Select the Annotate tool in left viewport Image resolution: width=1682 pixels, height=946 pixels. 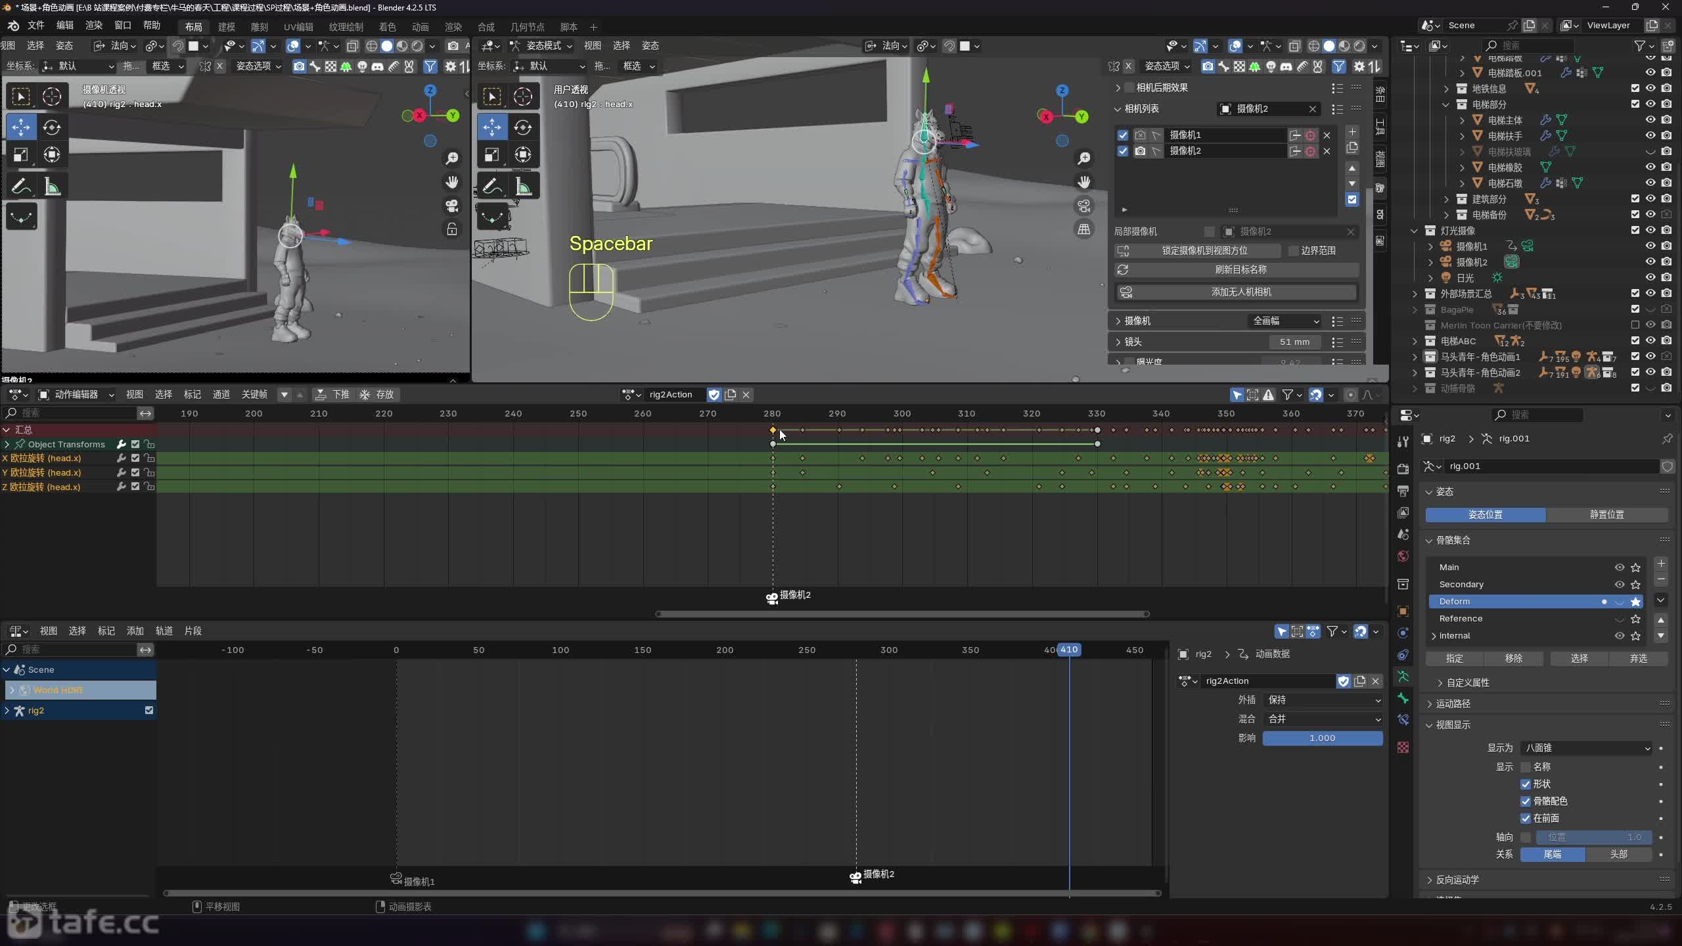point(21,187)
